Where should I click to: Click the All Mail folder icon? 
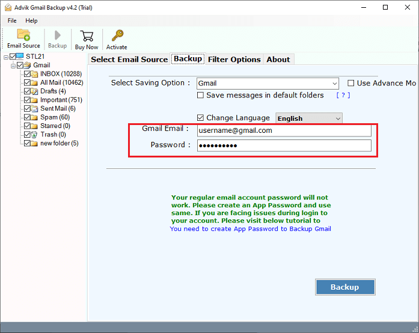click(x=34, y=82)
